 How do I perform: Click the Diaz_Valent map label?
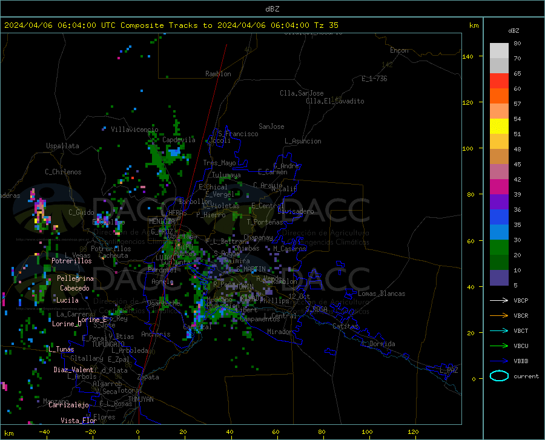[x=73, y=370]
